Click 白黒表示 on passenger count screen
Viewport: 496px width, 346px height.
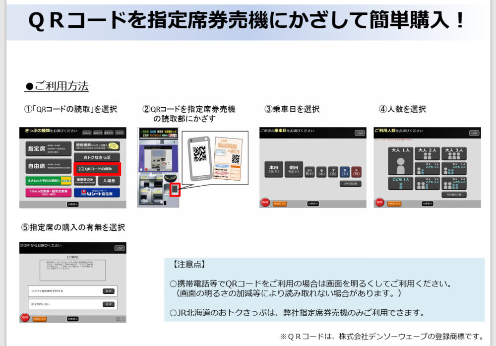[x=428, y=204]
